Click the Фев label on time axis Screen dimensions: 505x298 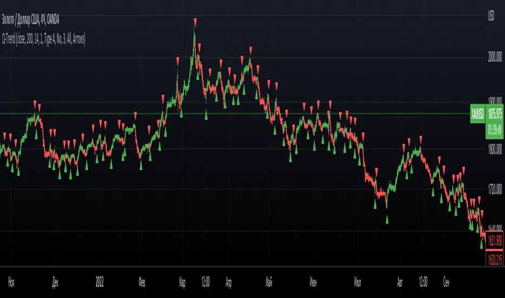click(x=142, y=282)
